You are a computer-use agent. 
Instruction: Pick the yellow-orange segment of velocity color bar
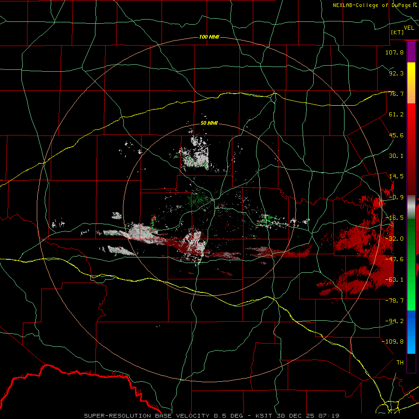point(411,83)
